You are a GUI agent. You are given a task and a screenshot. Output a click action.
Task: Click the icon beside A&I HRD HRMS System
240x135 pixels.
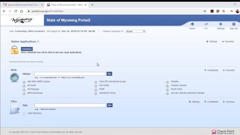click(24, 82)
